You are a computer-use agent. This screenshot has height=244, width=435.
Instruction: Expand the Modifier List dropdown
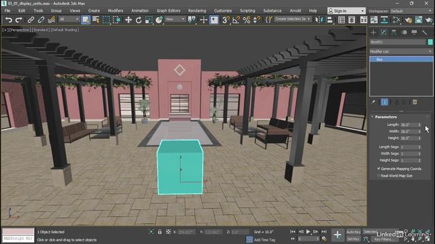click(x=401, y=52)
